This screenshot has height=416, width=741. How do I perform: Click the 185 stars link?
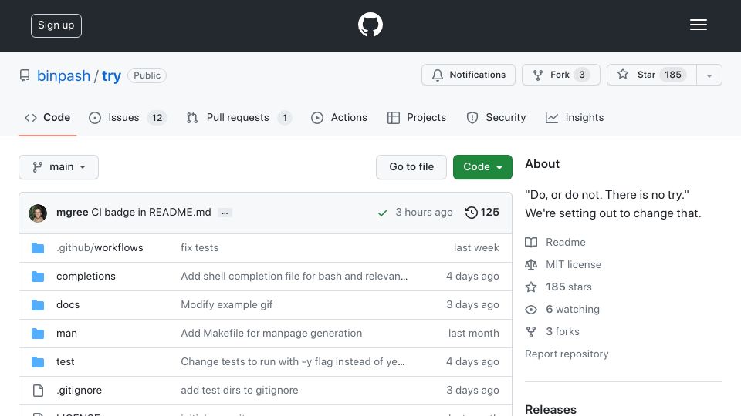[569, 287]
